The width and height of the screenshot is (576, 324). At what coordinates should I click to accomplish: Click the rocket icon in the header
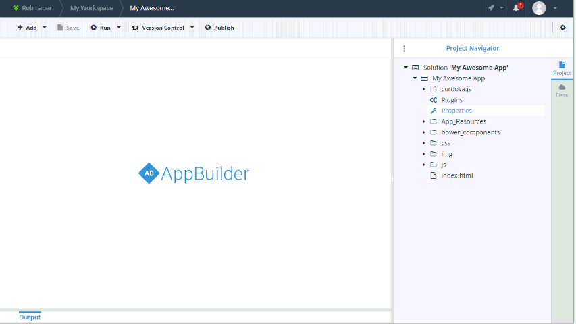click(x=491, y=7)
